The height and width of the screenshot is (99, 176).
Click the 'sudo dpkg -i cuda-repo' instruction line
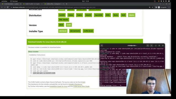click(x=62, y=67)
